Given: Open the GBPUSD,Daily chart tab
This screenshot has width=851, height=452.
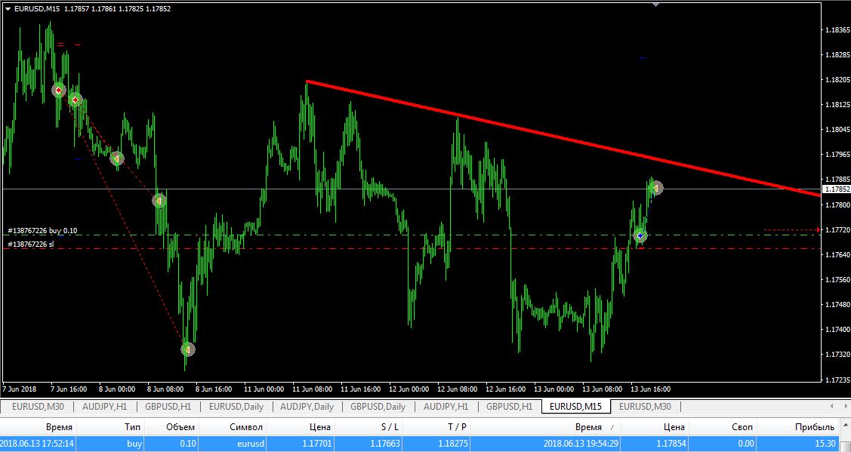Looking at the screenshot, I should point(378,407).
